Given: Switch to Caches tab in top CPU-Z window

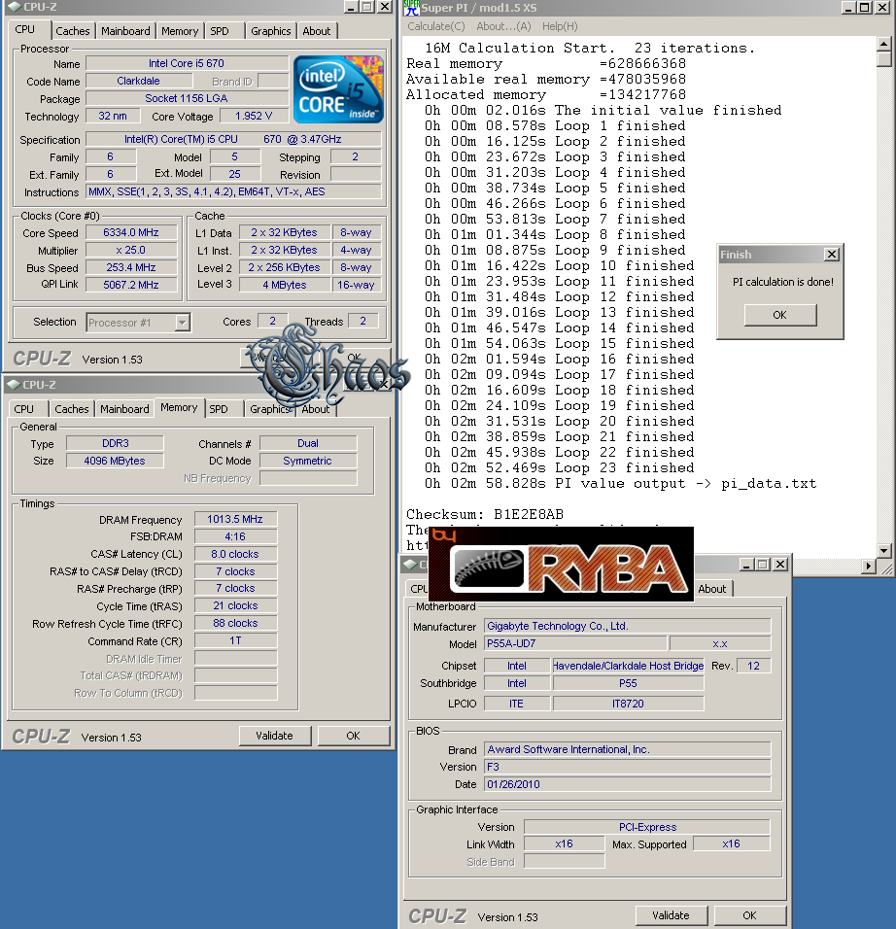Looking at the screenshot, I should [72, 31].
